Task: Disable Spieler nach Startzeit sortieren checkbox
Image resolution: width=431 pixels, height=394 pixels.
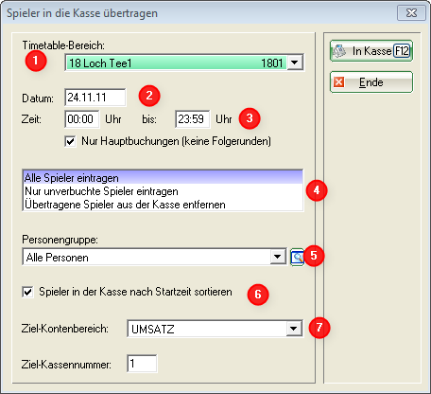Action: [x=27, y=292]
